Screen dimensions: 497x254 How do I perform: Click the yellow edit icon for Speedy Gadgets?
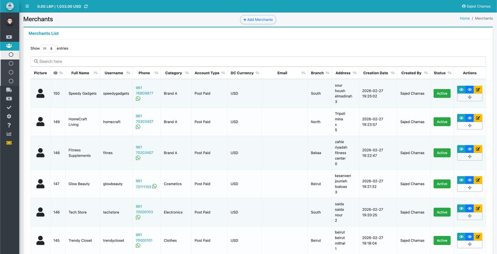coord(478,89)
